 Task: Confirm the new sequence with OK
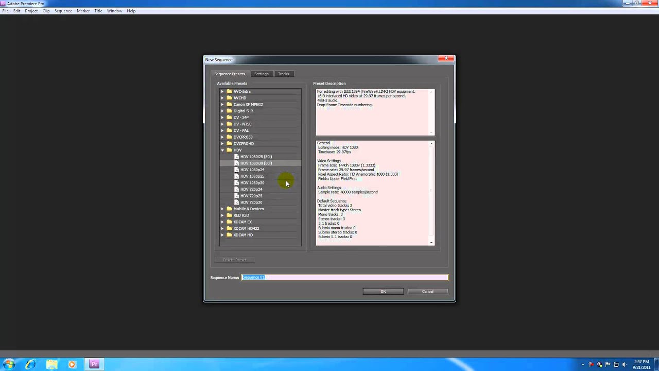click(x=383, y=292)
